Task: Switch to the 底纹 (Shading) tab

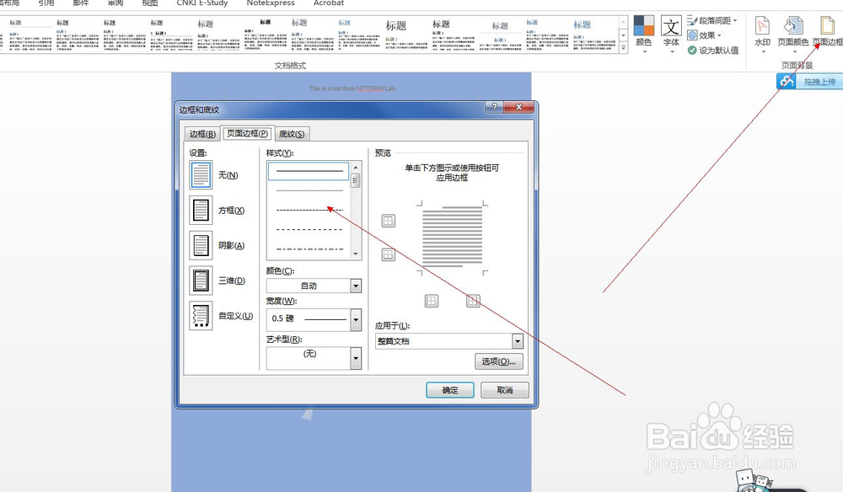Action: click(x=293, y=133)
